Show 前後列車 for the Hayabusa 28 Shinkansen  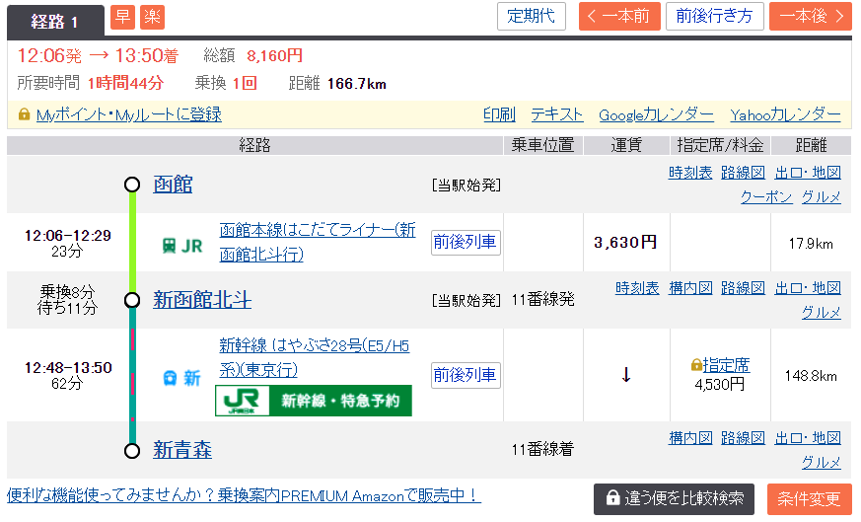(x=466, y=375)
